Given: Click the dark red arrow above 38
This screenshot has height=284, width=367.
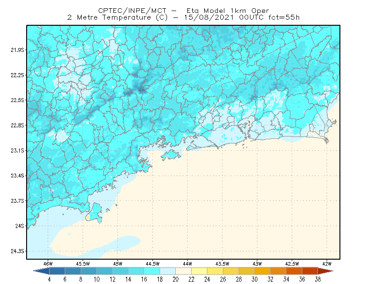Looking at the screenshot, I should click(326, 271).
